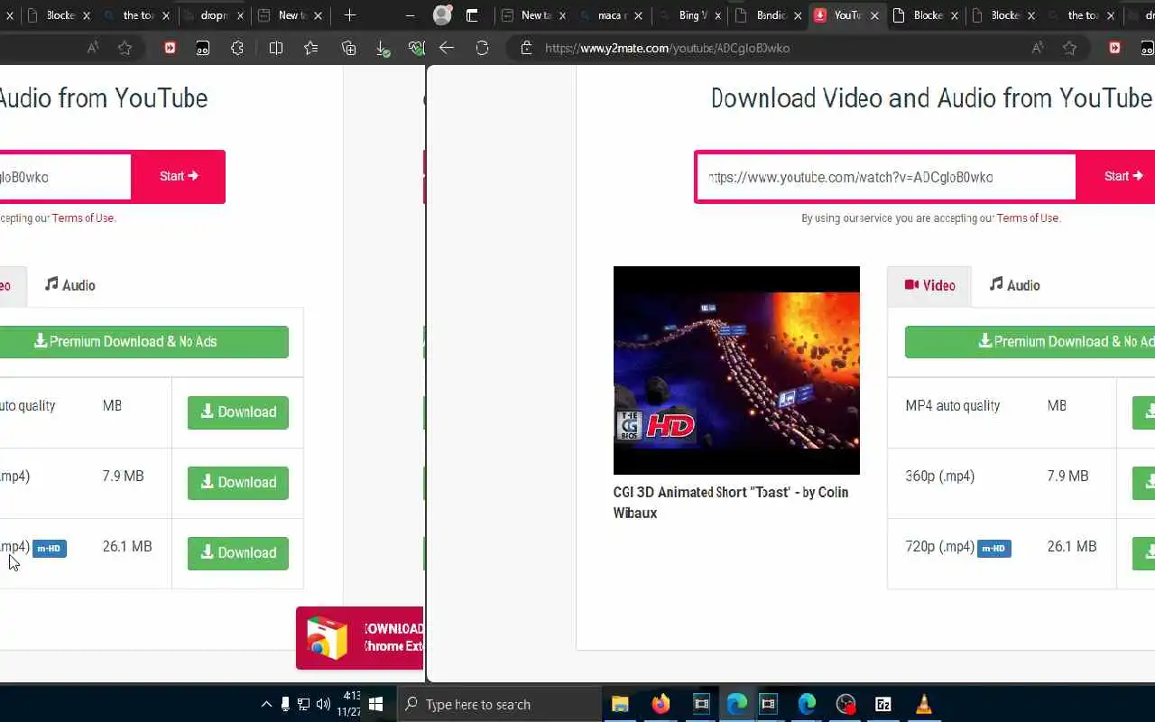Screen dimensions: 1155x722
Task: Open Read aloud in the left browser window
Action: click(x=93, y=48)
